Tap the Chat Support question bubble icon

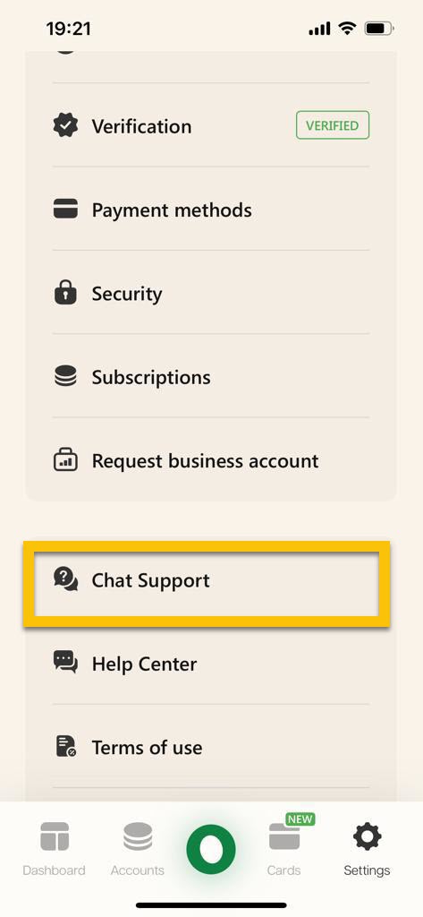(65, 579)
